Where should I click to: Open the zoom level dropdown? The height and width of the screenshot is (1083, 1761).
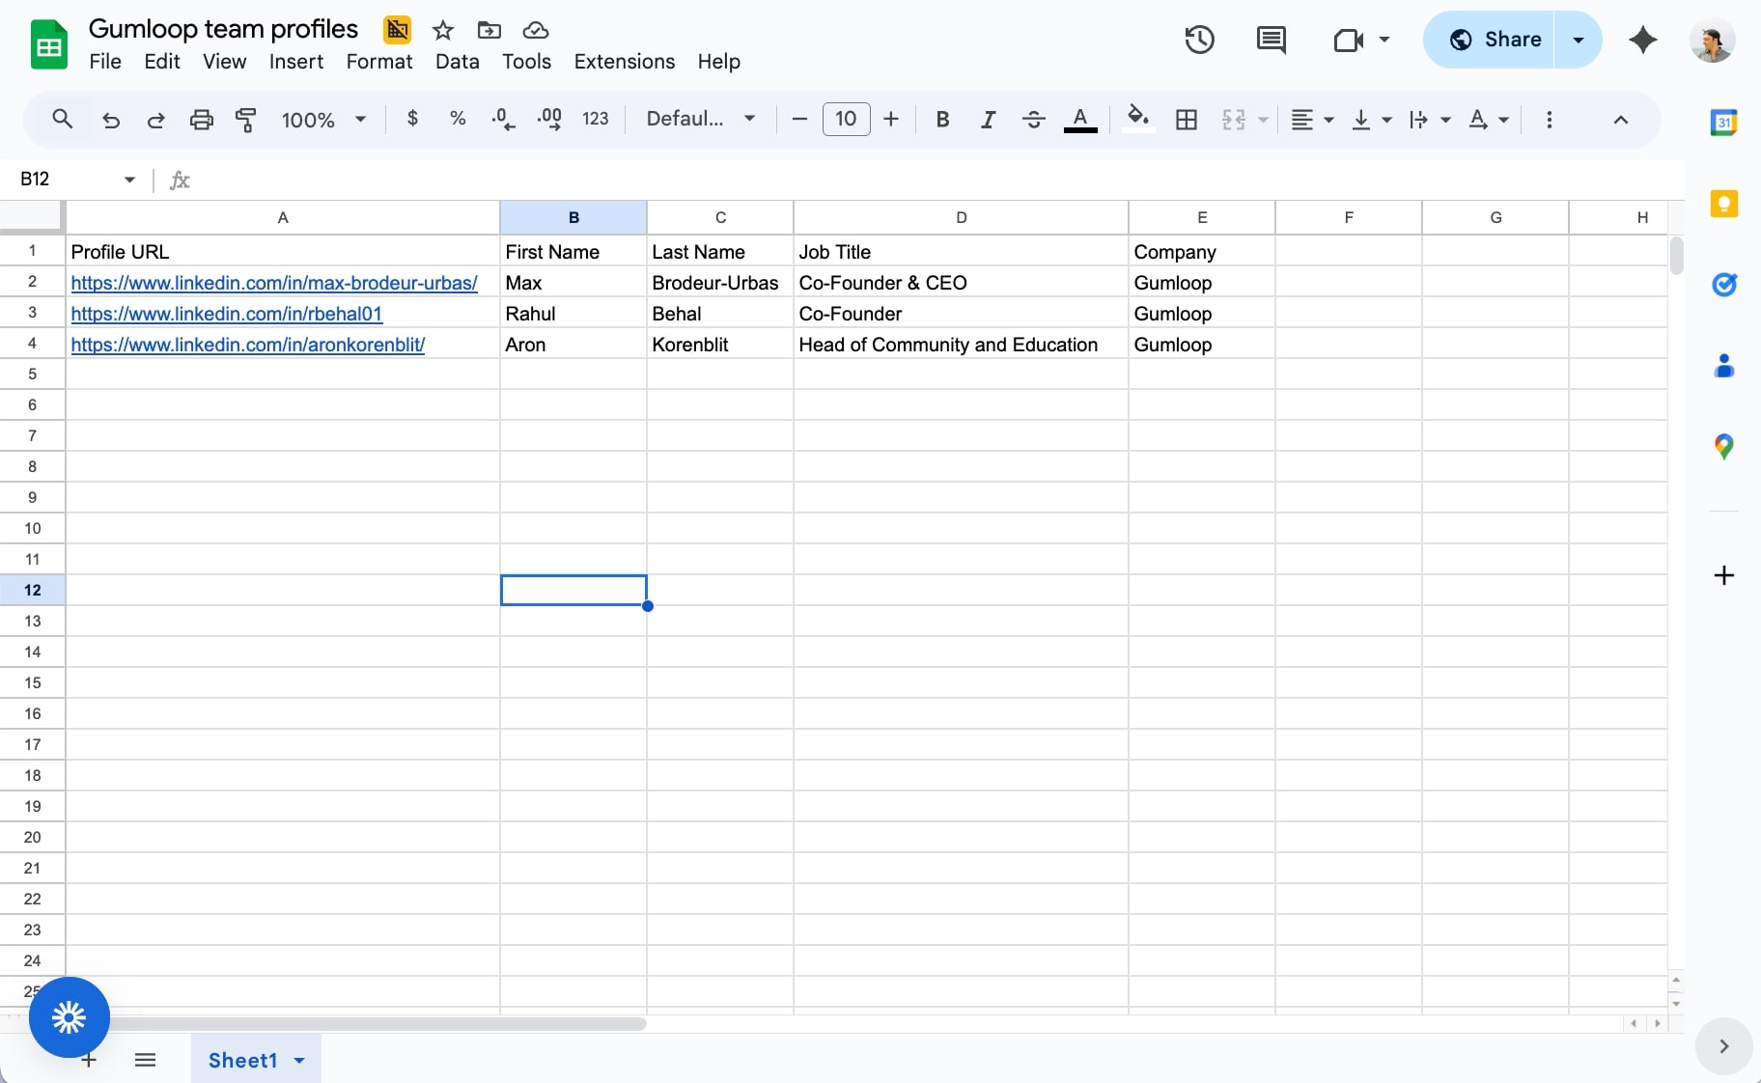[x=322, y=120]
